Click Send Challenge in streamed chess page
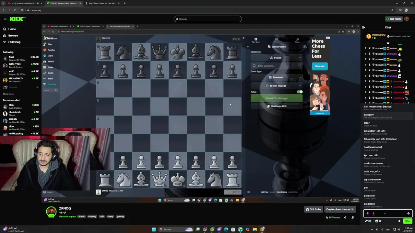The image size is (415, 233). (x=277, y=98)
